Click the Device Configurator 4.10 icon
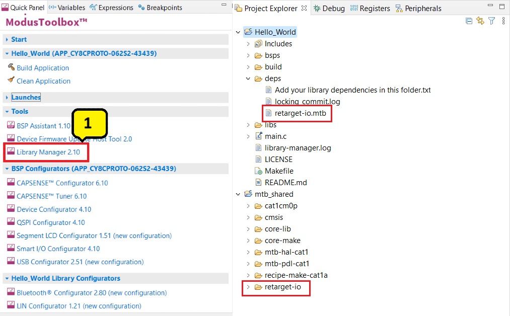Viewport: 510px width, 316px height. [11, 208]
